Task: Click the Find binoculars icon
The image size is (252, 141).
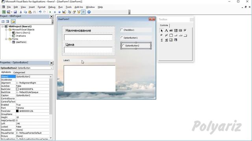Action: point(34,12)
